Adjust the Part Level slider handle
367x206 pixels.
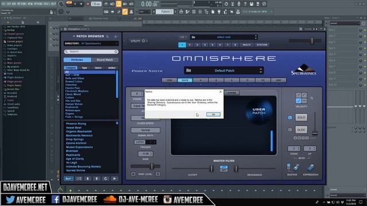[x=152, y=167]
